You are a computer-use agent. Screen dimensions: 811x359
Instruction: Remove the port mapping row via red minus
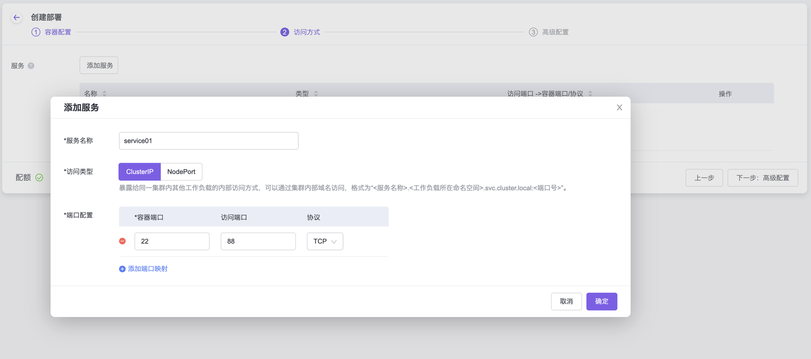click(x=123, y=241)
